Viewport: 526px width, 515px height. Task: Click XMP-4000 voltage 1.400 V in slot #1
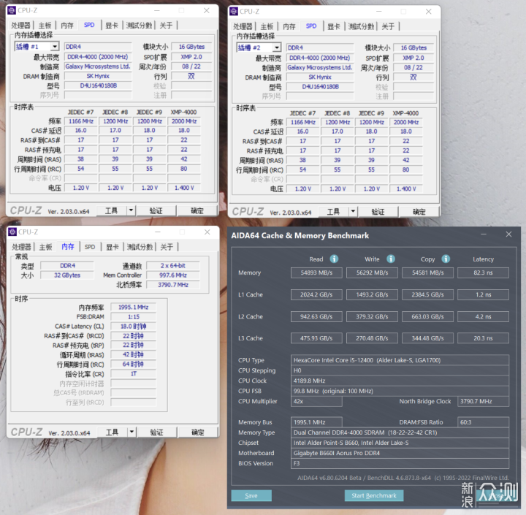184,188
